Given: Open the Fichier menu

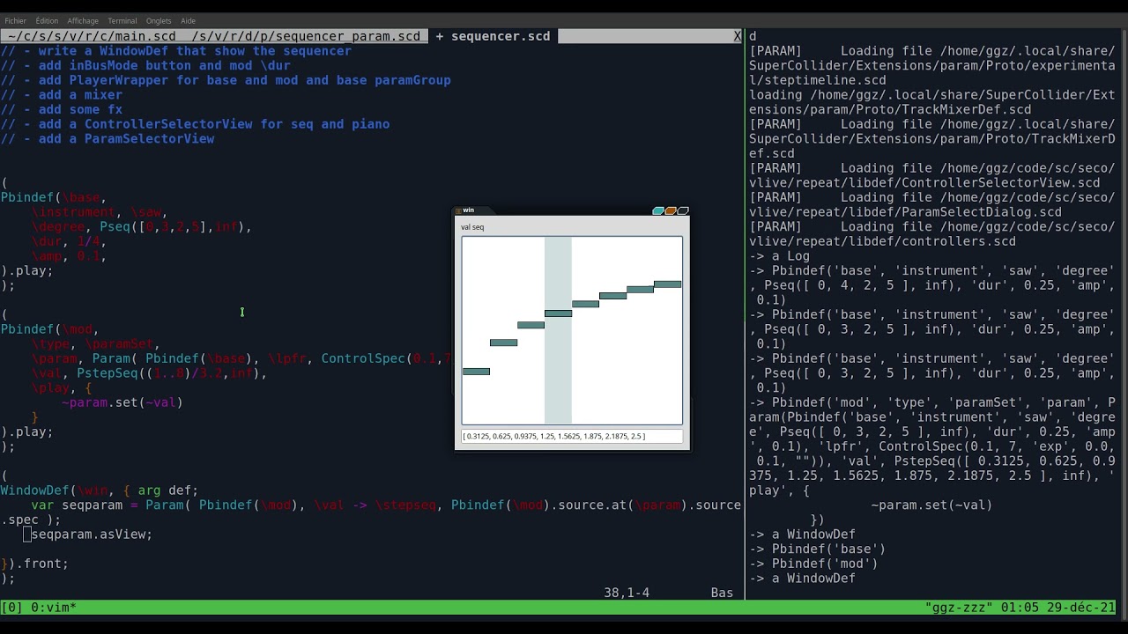Looking at the screenshot, I should coord(15,20).
